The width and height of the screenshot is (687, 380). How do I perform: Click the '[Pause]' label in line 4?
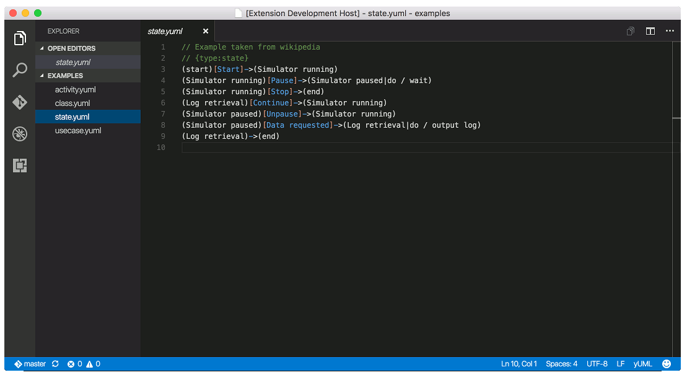(282, 80)
